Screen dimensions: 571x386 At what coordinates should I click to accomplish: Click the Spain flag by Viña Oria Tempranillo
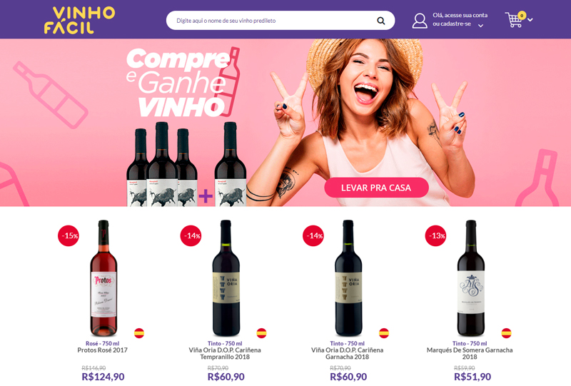coord(261,332)
